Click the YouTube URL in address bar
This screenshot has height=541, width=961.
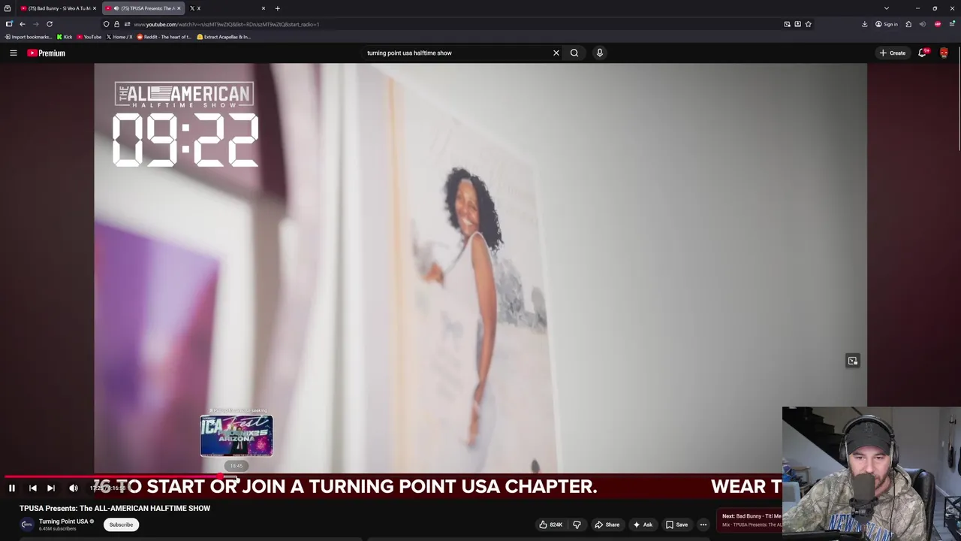[226, 24]
